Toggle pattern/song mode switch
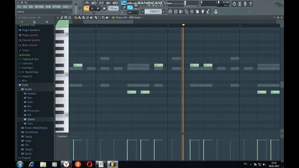This screenshot has width=299, height=168. click(x=86, y=8)
